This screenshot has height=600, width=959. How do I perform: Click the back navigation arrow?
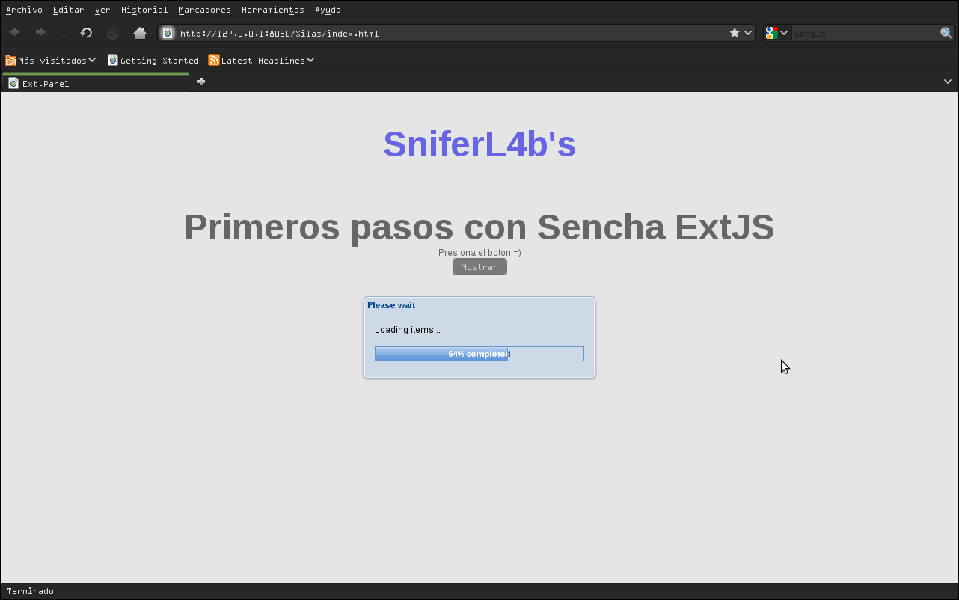(x=13, y=32)
